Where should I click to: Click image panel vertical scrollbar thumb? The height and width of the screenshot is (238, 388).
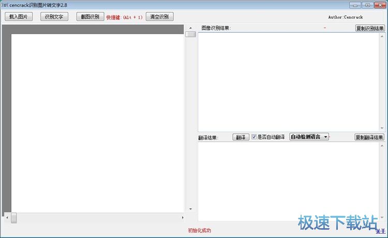(190, 34)
